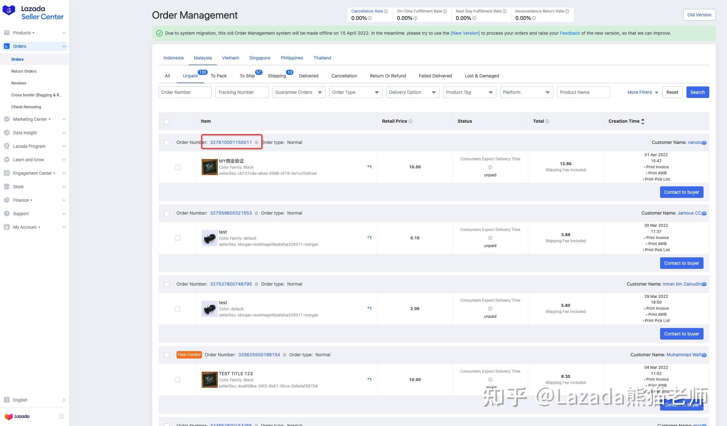Click the Total column info icon
The width and height of the screenshot is (727, 426).
(547, 121)
